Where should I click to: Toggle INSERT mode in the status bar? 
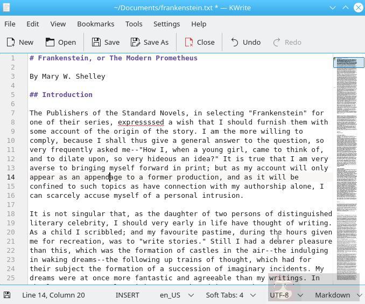click(x=127, y=295)
